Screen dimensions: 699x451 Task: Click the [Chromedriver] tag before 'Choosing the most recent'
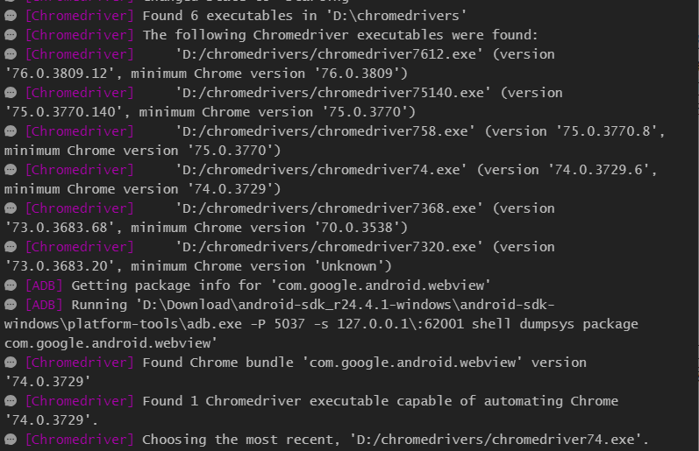(x=80, y=440)
